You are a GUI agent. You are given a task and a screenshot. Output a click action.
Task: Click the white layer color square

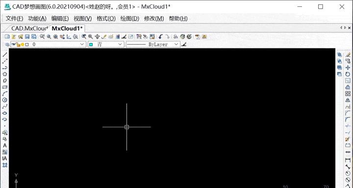coord(27,44)
